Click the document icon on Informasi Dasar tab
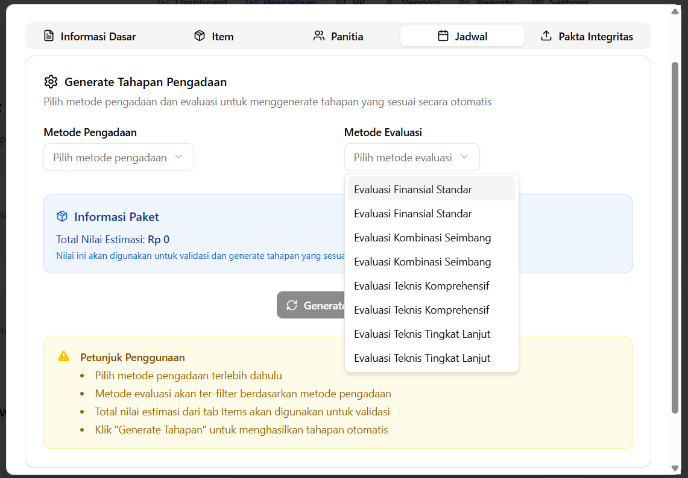 [48, 36]
